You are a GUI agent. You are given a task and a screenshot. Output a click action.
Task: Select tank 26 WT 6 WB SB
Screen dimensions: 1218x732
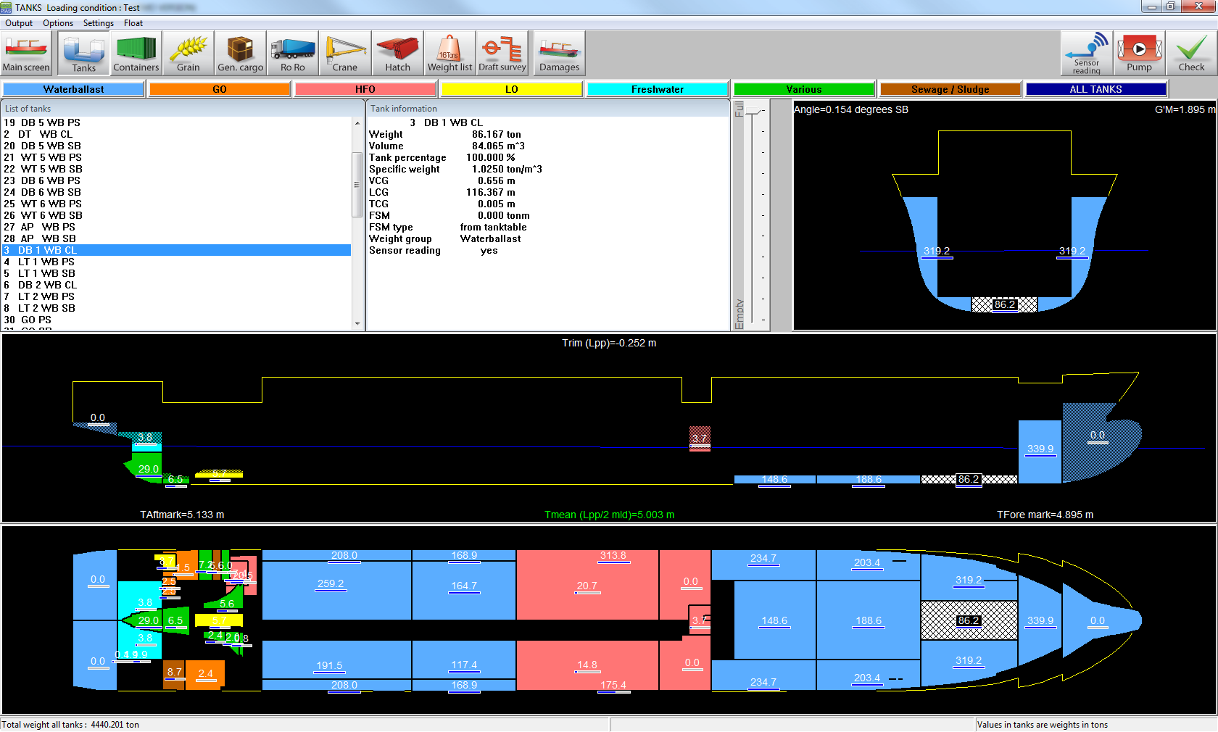[177, 215]
